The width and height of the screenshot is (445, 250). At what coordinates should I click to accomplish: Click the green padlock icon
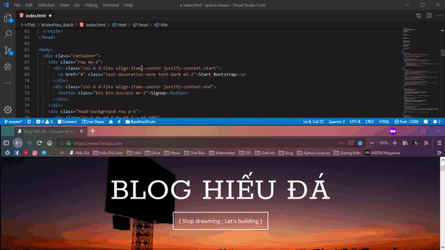(x=69, y=143)
